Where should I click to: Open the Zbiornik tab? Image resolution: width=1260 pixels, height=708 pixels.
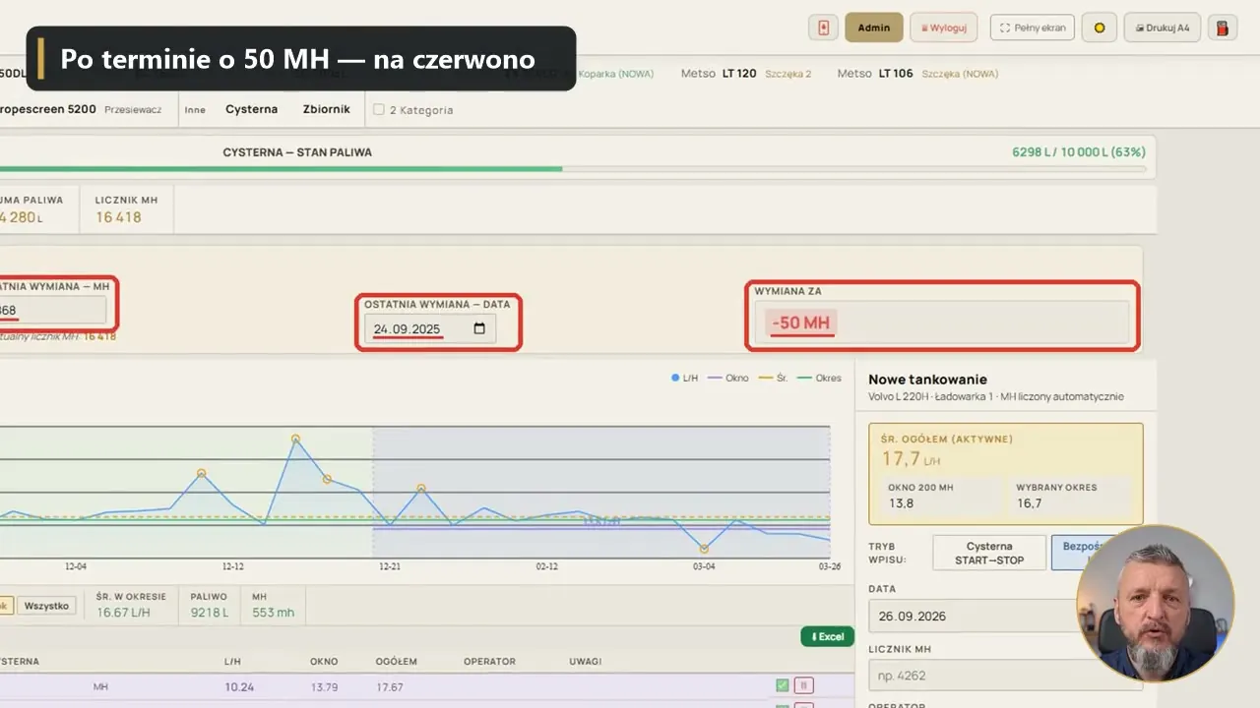click(x=326, y=109)
